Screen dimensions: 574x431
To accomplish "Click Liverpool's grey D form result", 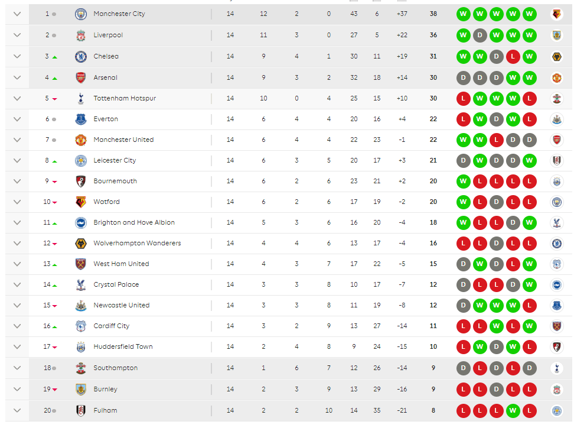I will click(x=480, y=35).
